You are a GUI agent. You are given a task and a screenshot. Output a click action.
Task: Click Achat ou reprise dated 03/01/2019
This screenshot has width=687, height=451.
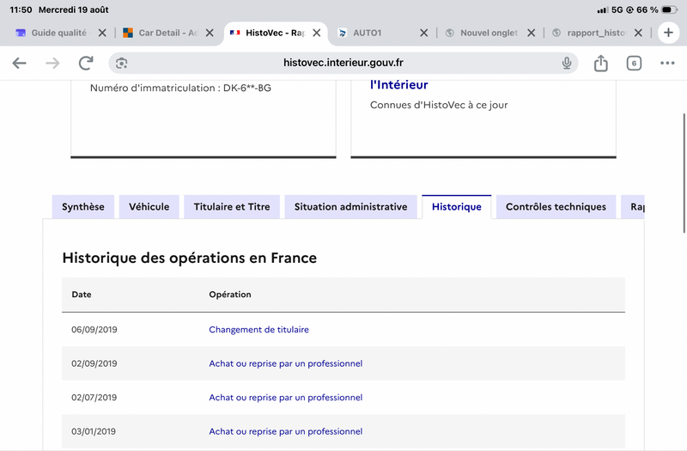286,431
